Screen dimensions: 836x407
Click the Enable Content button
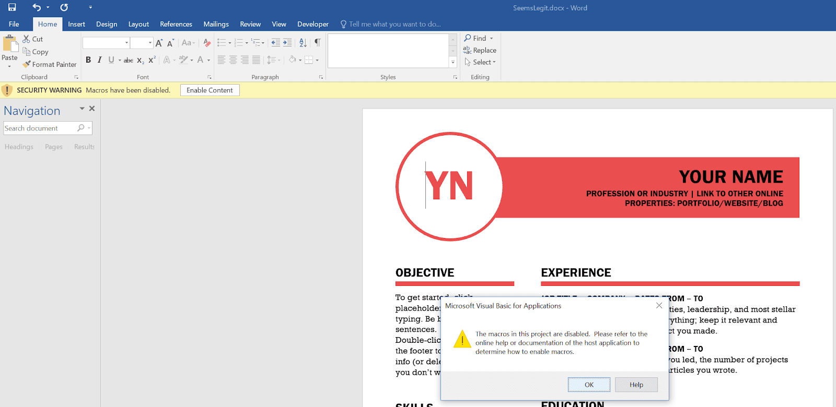(x=210, y=90)
